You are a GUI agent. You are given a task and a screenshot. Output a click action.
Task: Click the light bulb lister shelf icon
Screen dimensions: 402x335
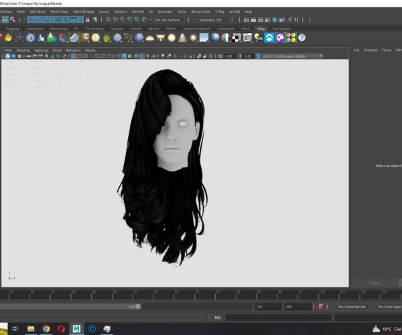click(258, 38)
